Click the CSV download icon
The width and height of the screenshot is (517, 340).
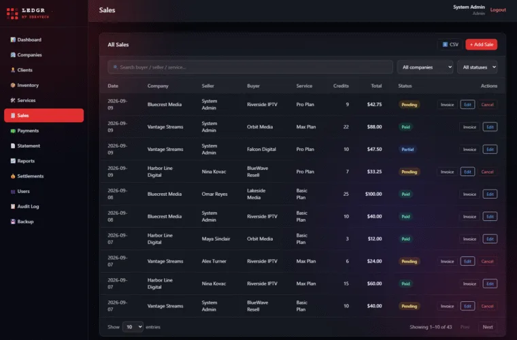[445, 44]
